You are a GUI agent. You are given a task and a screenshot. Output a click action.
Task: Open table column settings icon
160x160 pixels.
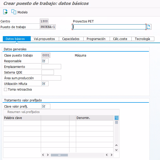tap(116, 118)
